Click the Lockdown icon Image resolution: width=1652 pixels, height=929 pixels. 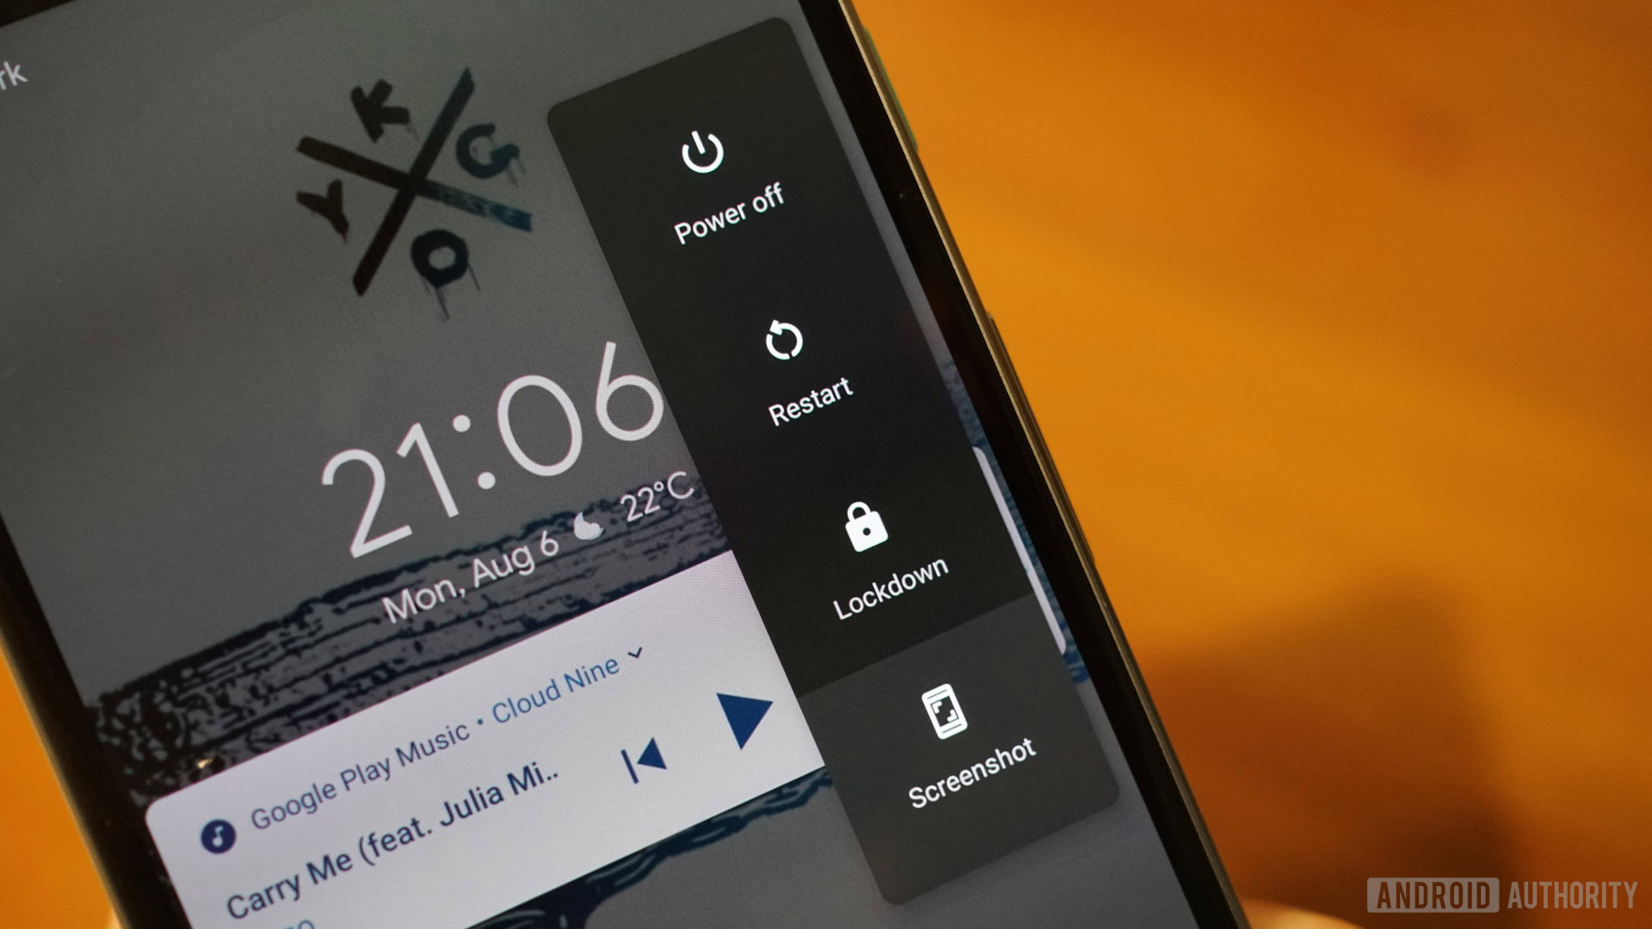click(857, 533)
